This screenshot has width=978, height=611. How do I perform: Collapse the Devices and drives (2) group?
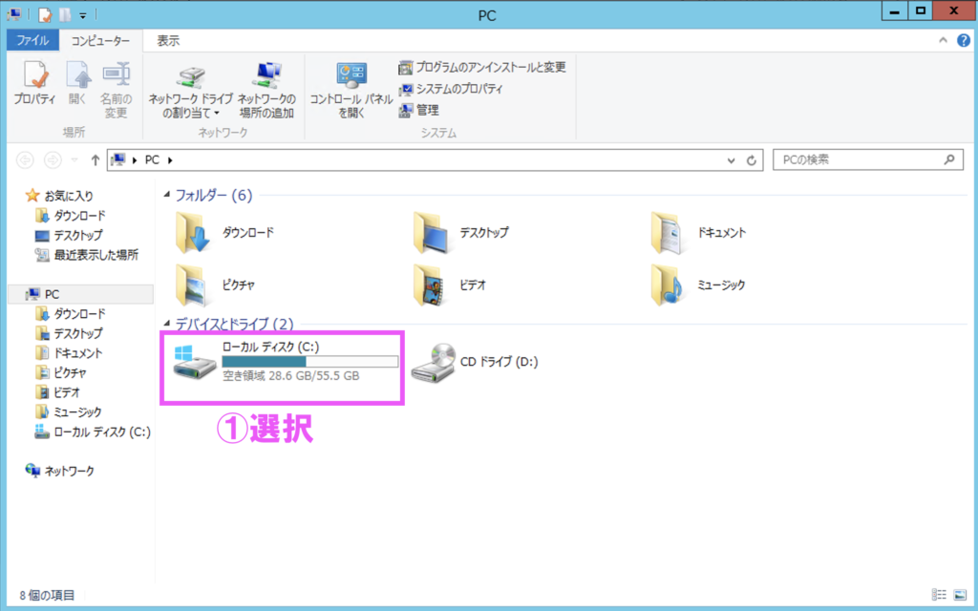pos(166,325)
